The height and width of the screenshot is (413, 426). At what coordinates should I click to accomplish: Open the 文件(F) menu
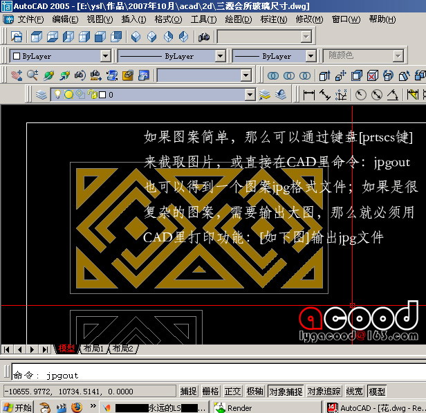[x=30, y=19]
